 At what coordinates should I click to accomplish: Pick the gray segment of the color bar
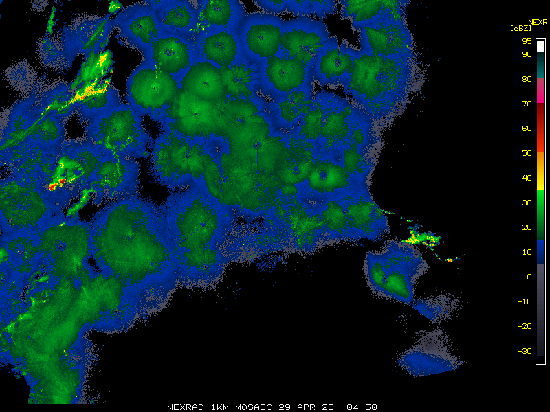pyautogui.click(x=540, y=310)
